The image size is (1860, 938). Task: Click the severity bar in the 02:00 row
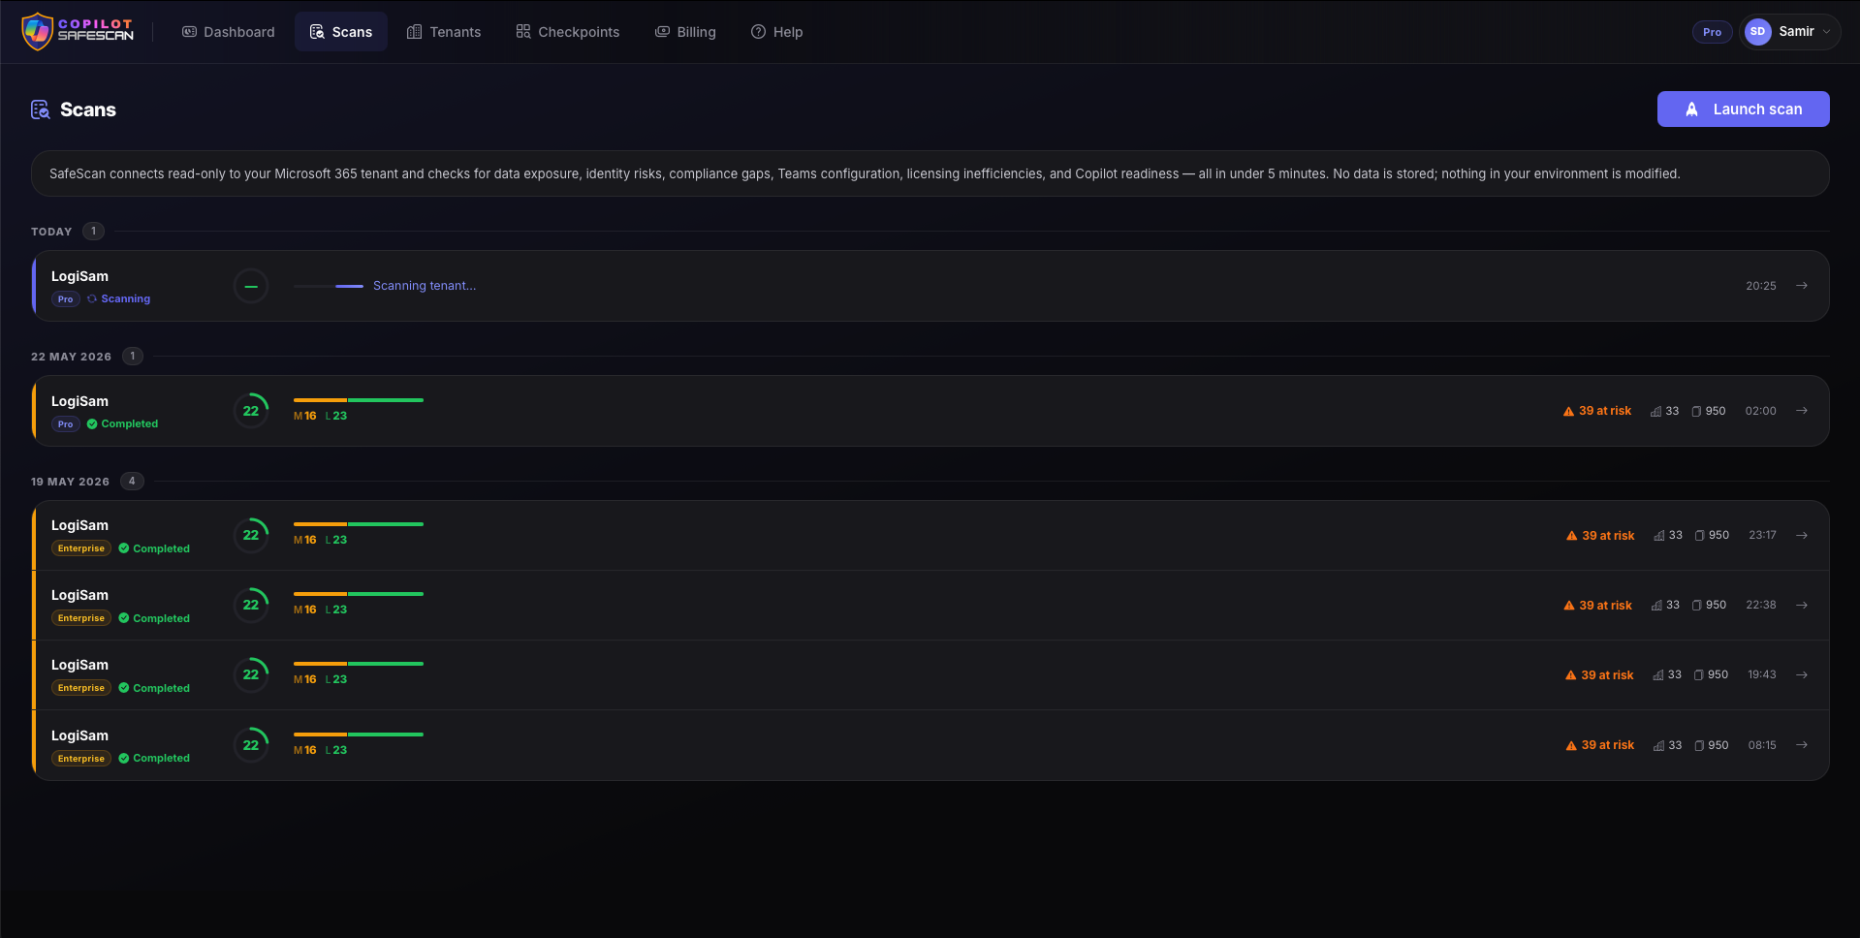click(359, 400)
